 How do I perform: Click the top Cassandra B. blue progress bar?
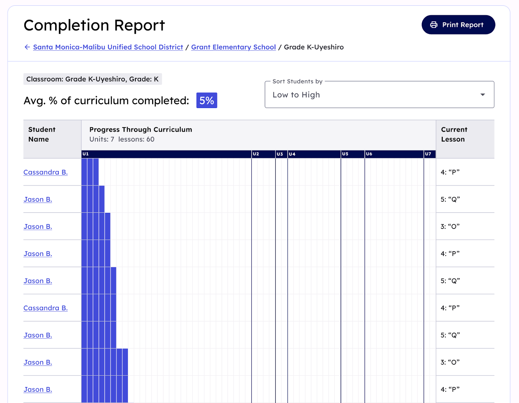coord(90,172)
